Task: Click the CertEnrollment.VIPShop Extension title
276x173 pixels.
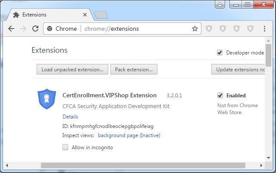Action: click(x=110, y=95)
